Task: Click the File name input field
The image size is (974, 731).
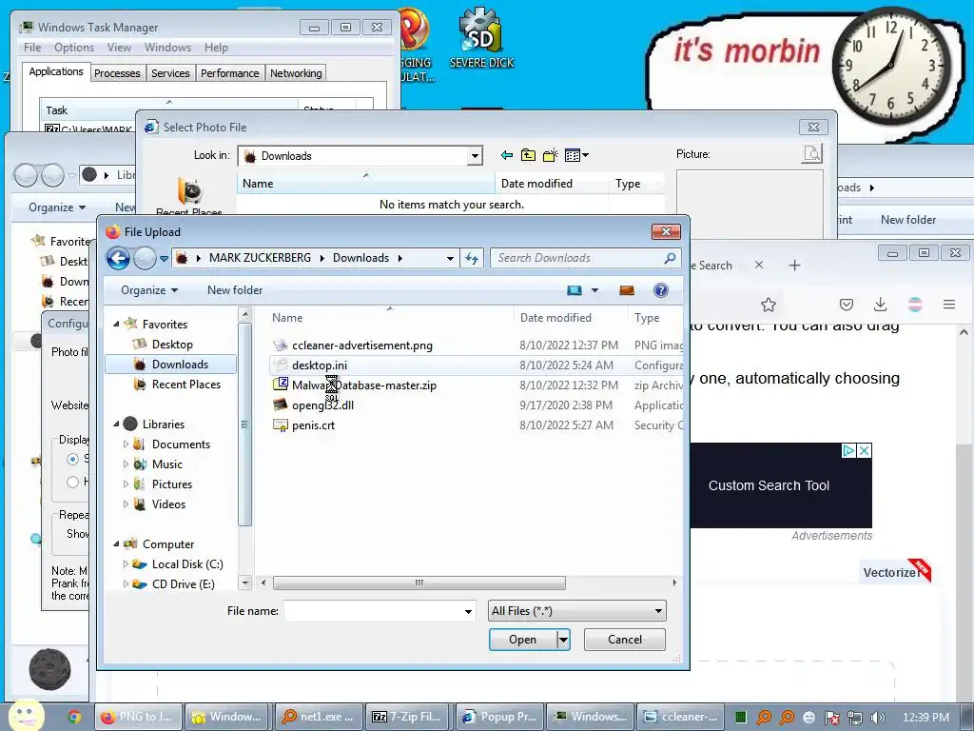Action: point(374,612)
